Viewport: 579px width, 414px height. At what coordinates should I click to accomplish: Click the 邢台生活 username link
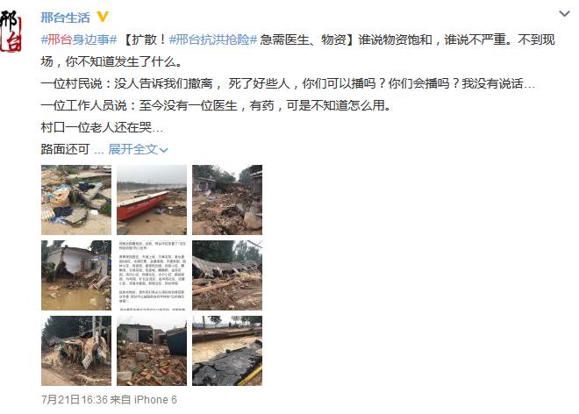pos(65,18)
